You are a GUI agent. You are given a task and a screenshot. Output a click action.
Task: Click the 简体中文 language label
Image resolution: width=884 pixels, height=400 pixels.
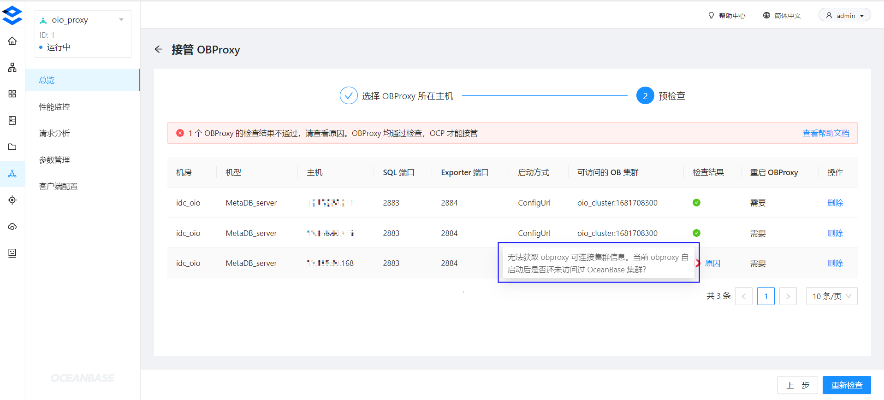click(788, 16)
